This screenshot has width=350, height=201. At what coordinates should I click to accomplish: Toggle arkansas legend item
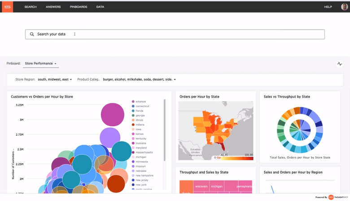[139, 102]
